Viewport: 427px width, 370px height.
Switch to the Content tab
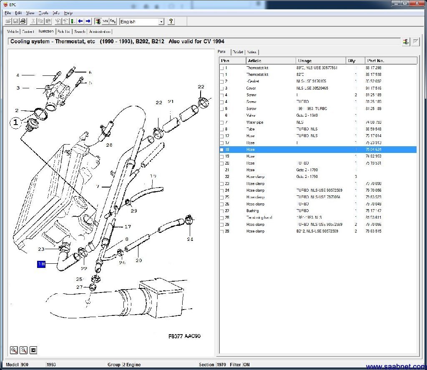pyautogui.click(x=28, y=32)
